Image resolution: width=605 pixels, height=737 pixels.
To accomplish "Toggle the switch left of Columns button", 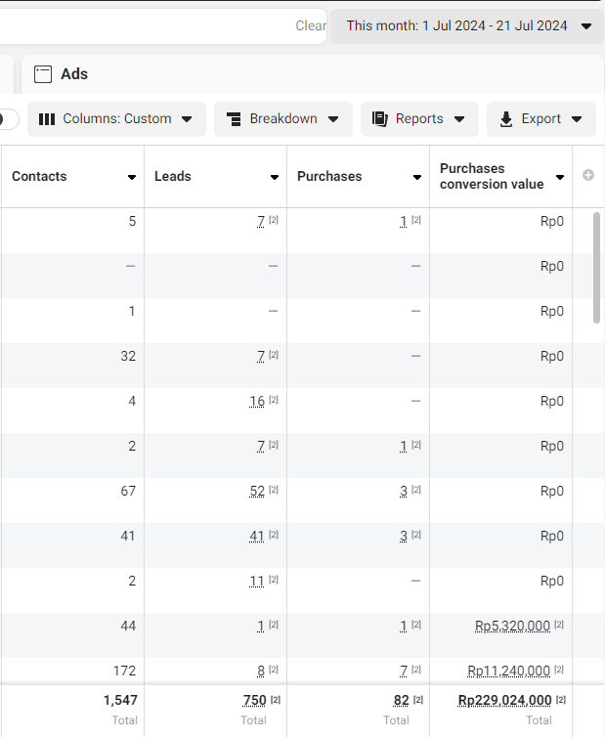I will point(8,119).
